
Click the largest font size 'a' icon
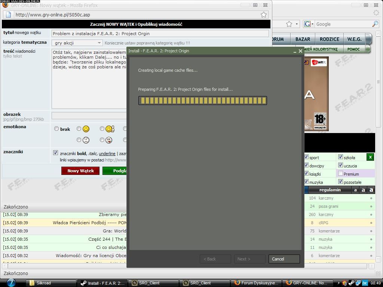point(371,190)
